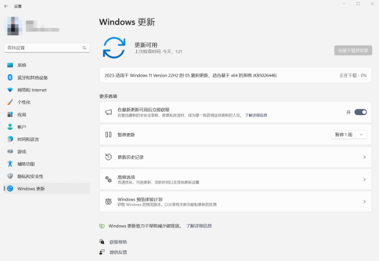Click the Windows Update sidebar icon
Screen dimensions: 379x261
click(10, 188)
